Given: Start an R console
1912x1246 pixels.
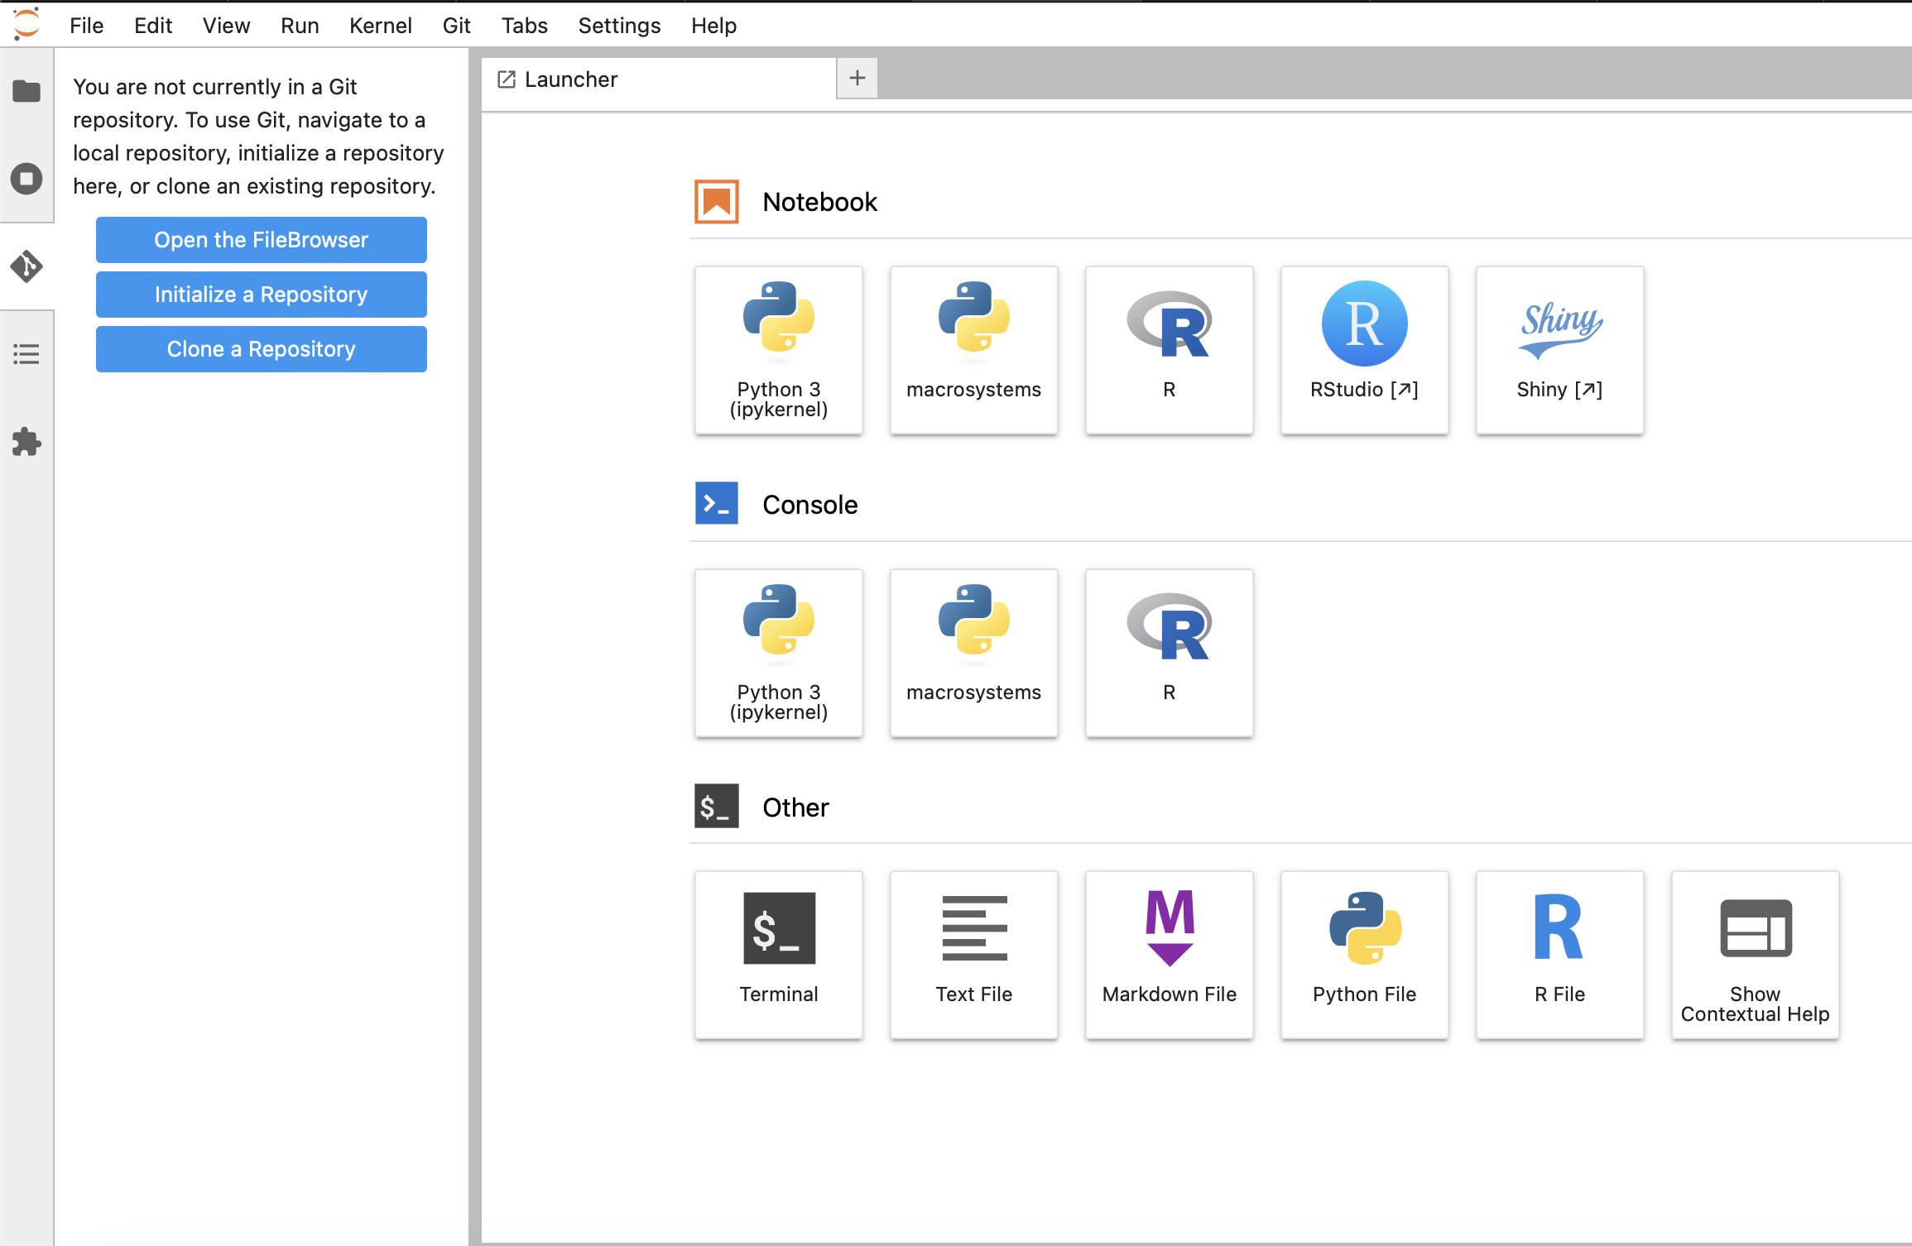Looking at the screenshot, I should coord(1169,652).
